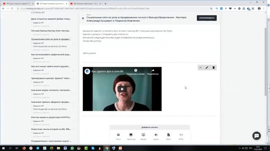Open lesson 'Тренировка в центре "Диалог"'
Image resolution: width=270 pixels, height=151 pixels.
coord(51,78)
